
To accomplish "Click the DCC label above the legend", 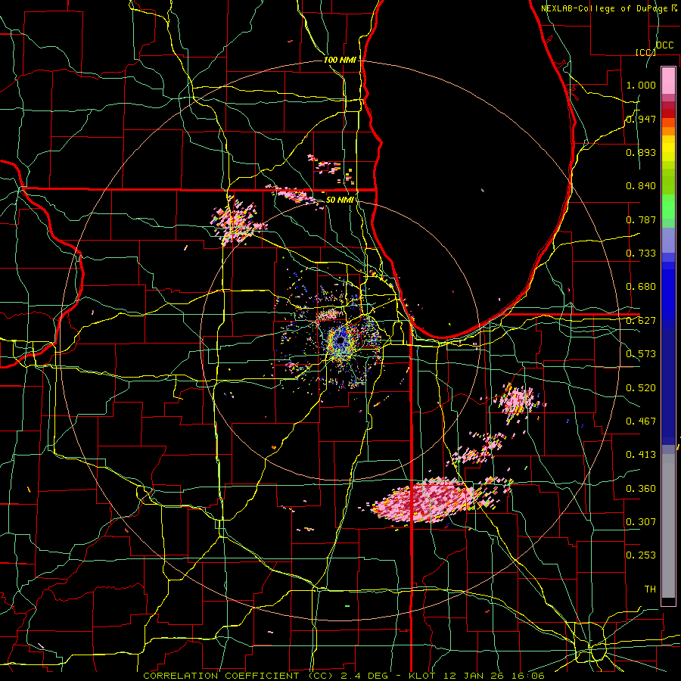I will 665,45.
